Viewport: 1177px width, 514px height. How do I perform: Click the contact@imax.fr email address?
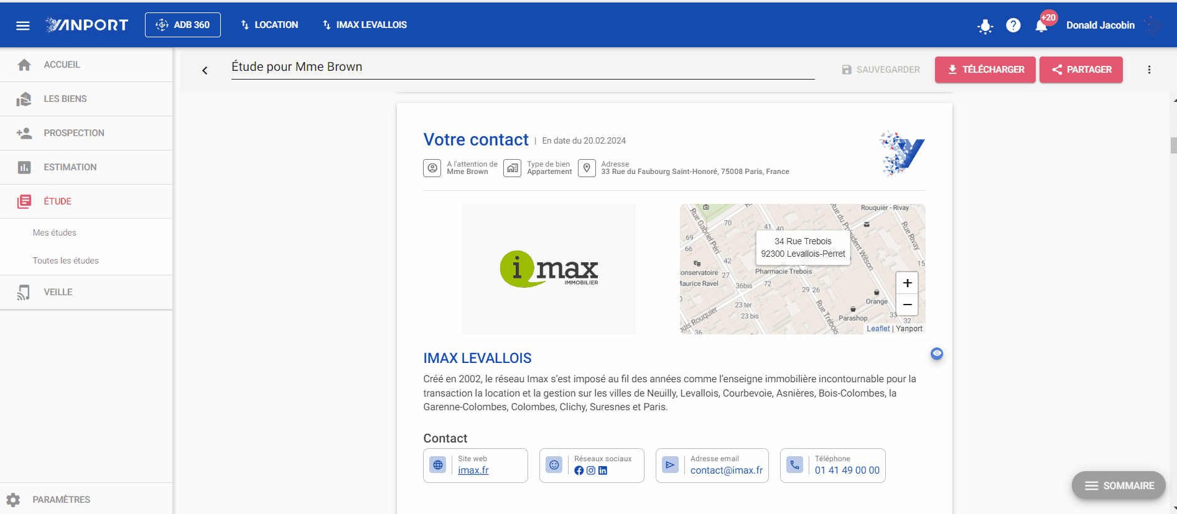point(727,470)
